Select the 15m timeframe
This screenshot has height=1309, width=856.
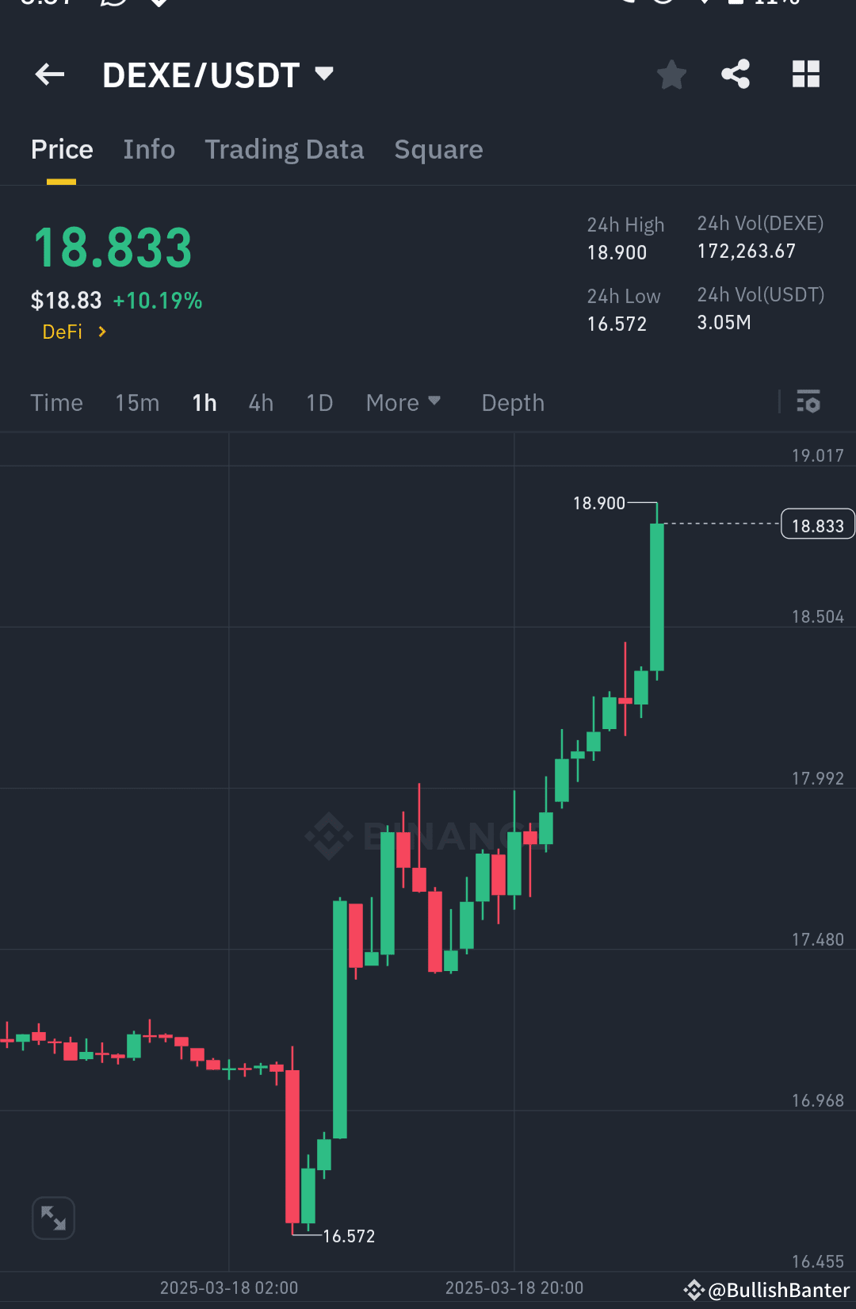click(136, 403)
